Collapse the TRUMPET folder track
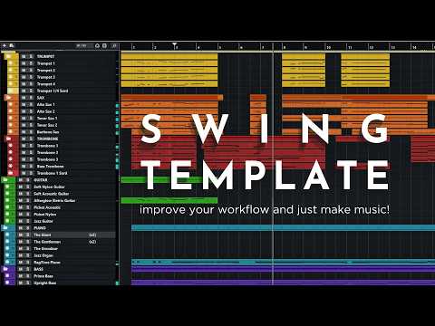 (8, 56)
